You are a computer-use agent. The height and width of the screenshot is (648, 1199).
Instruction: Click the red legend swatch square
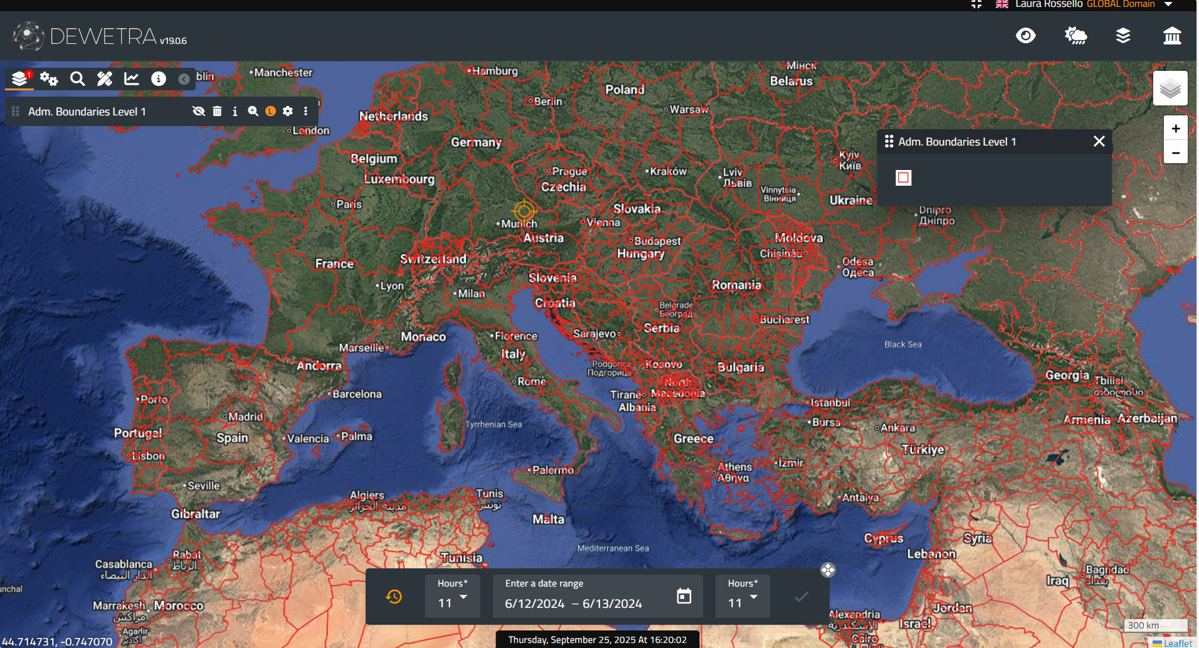coord(903,178)
